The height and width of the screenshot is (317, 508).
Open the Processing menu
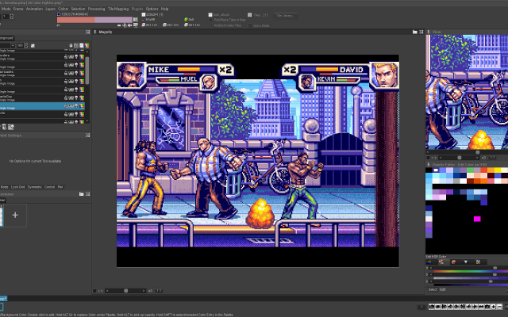tap(96, 9)
